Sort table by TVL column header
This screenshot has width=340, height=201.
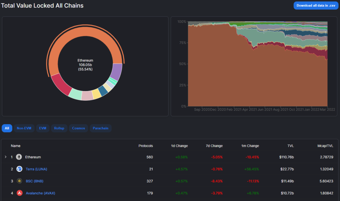click(291, 146)
